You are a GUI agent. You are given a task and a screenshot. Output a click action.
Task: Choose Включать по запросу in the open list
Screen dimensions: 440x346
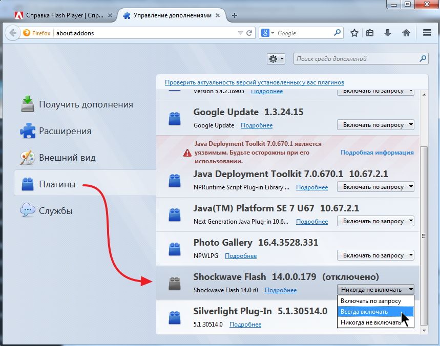(375, 301)
